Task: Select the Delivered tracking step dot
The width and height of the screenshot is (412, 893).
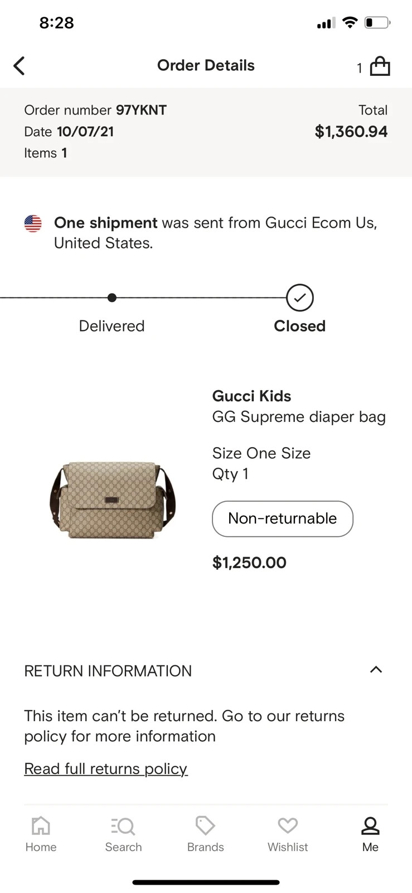Action: [x=112, y=297]
